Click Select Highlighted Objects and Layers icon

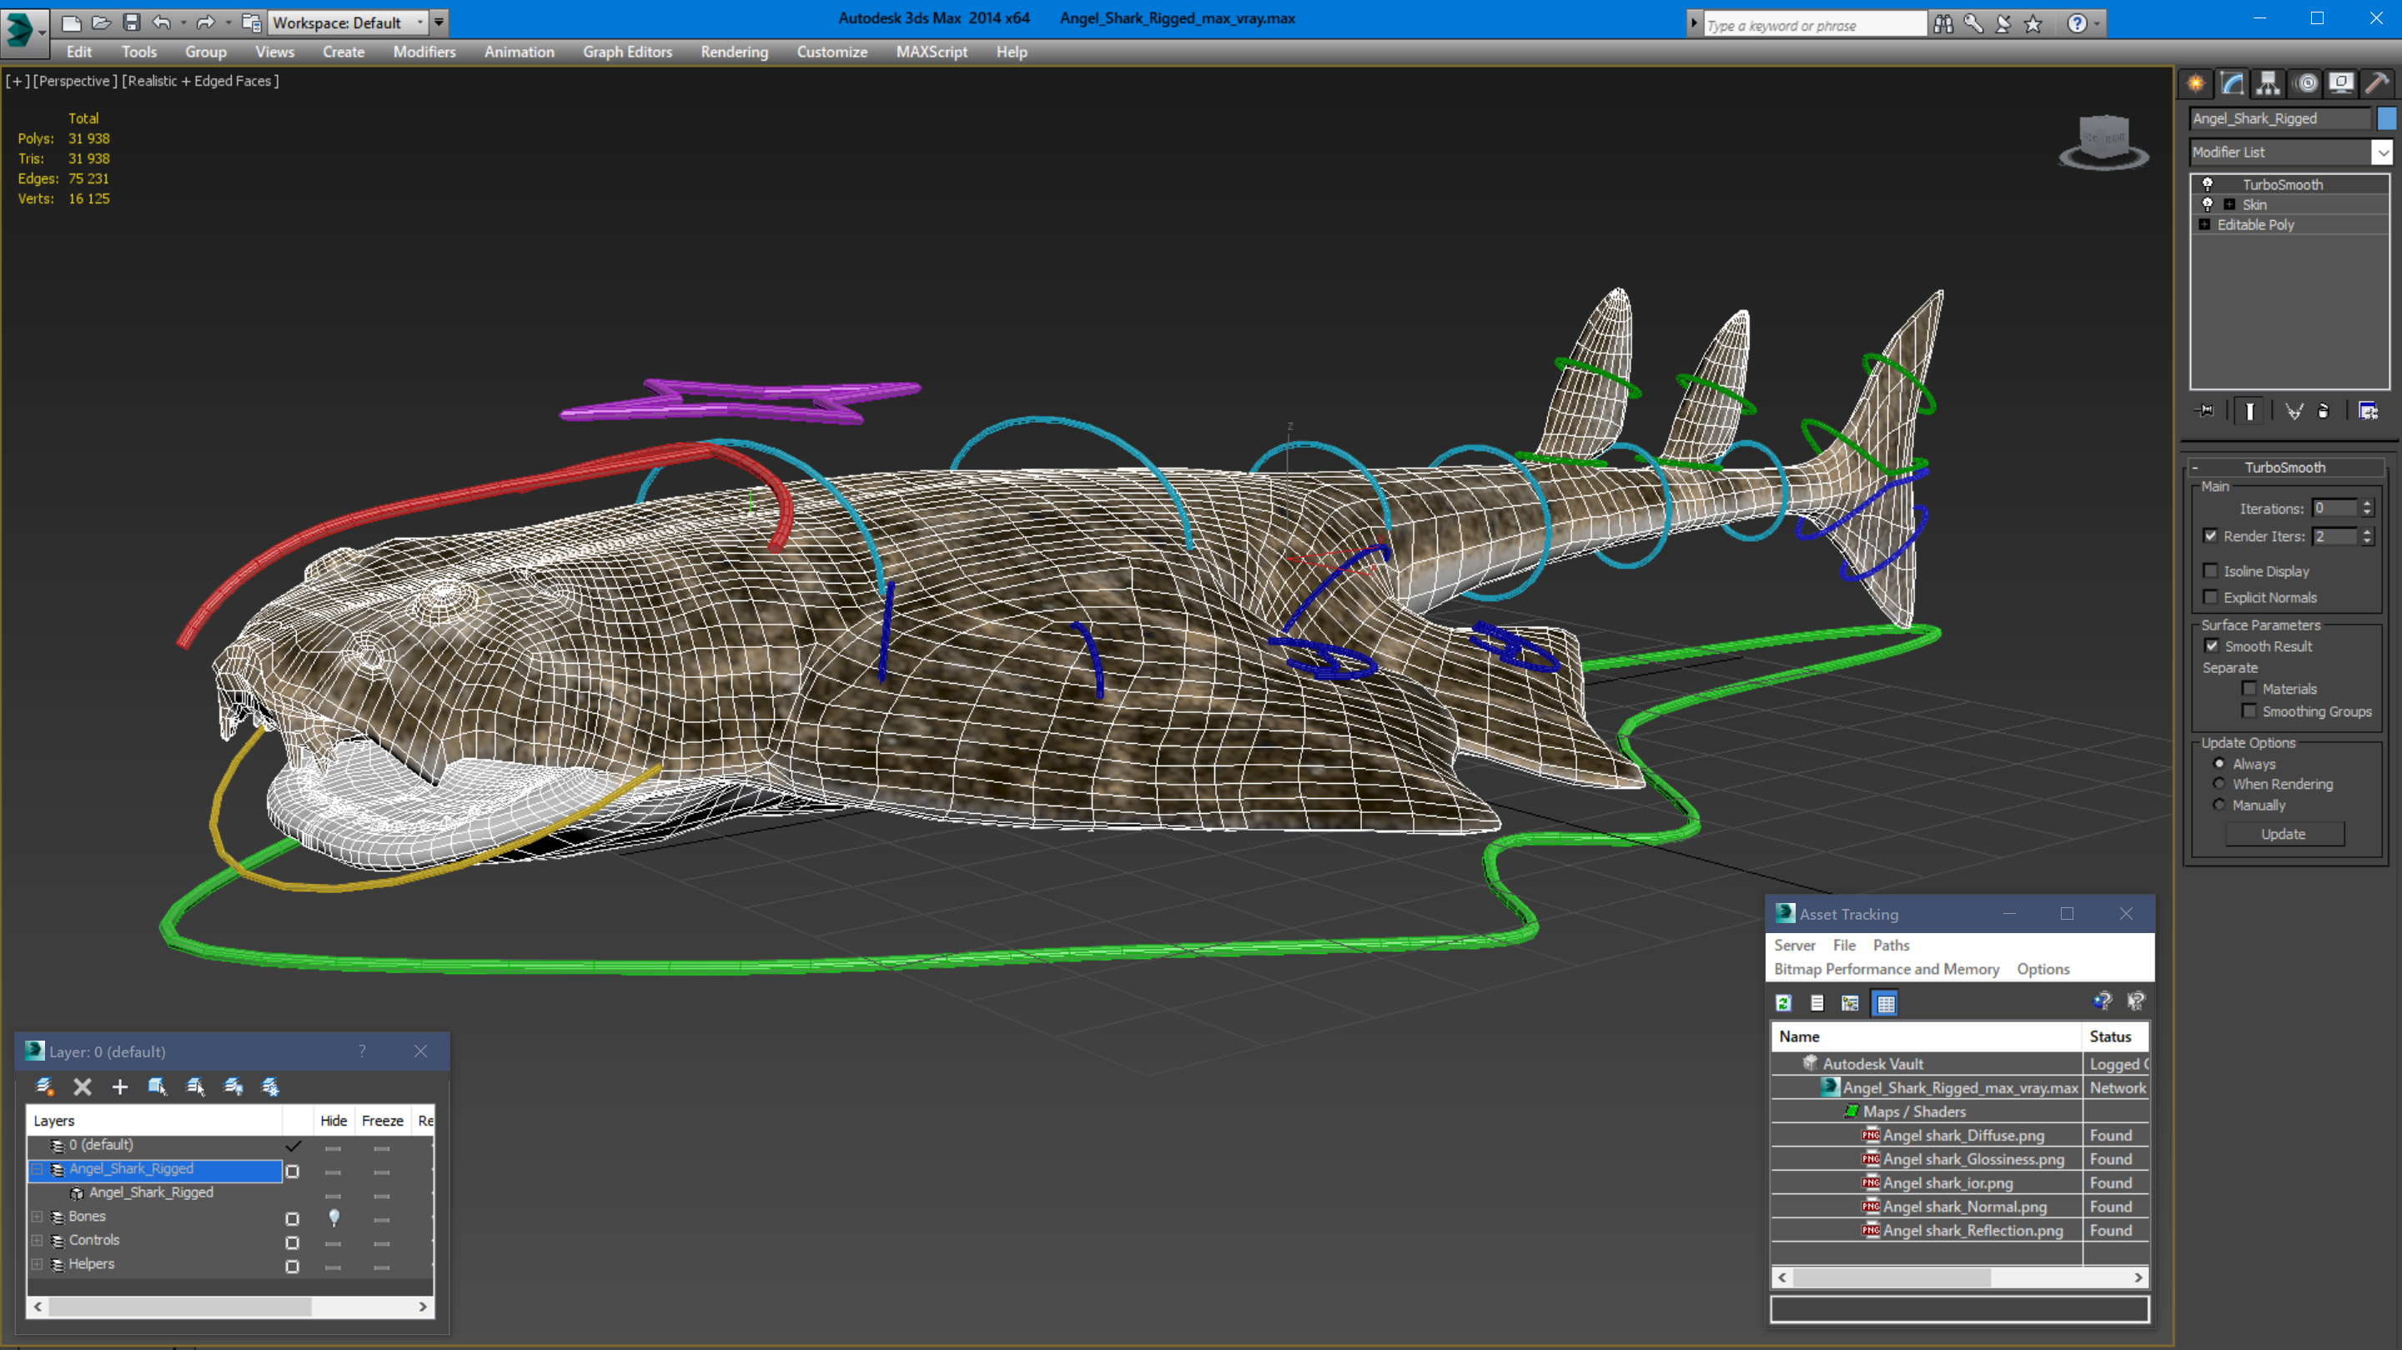pyautogui.click(x=157, y=1087)
